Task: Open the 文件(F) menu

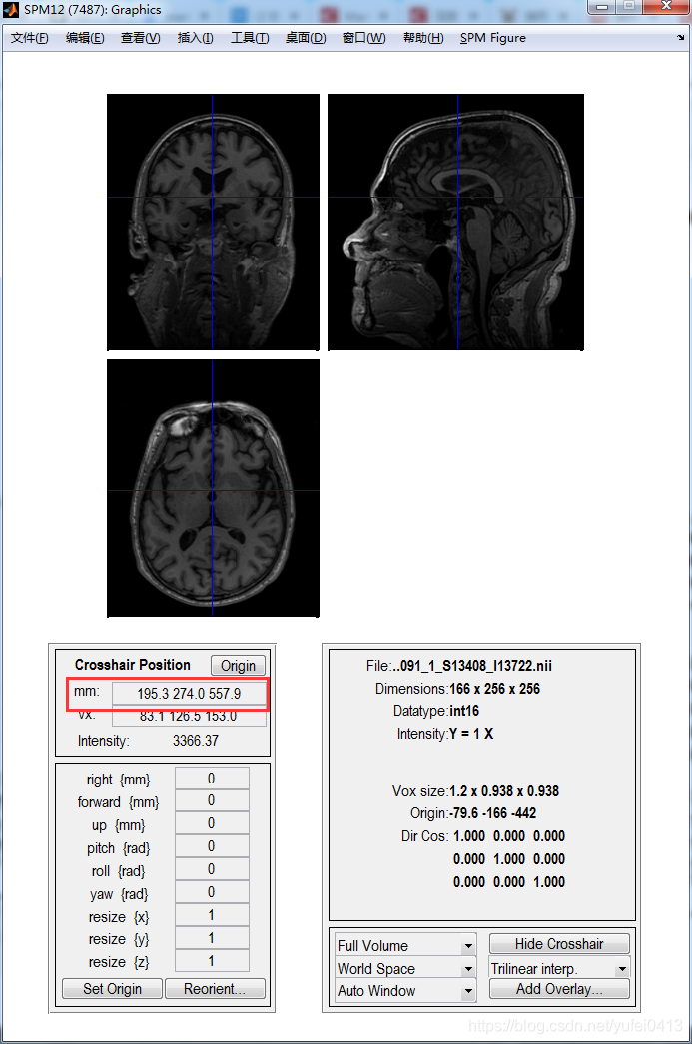Action: click(29, 38)
